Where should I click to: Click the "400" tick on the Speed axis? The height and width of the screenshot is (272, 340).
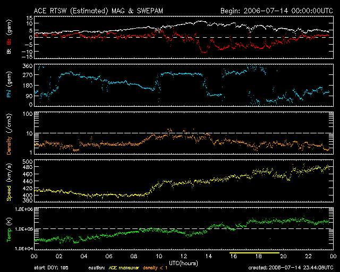(x=28, y=195)
